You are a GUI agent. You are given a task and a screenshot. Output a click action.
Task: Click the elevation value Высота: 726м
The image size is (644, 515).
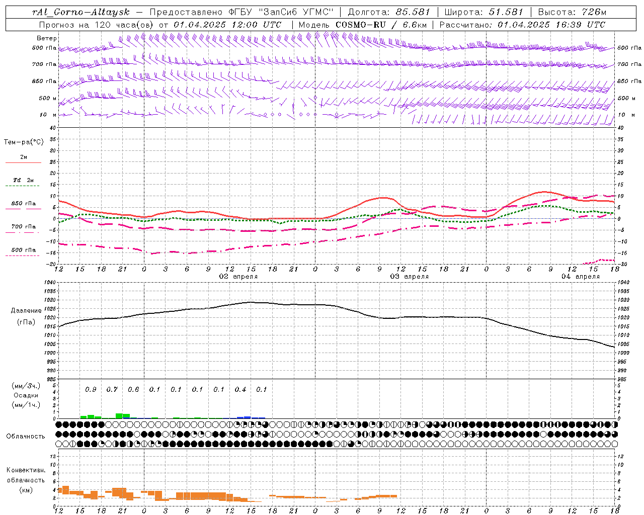coord(572,12)
